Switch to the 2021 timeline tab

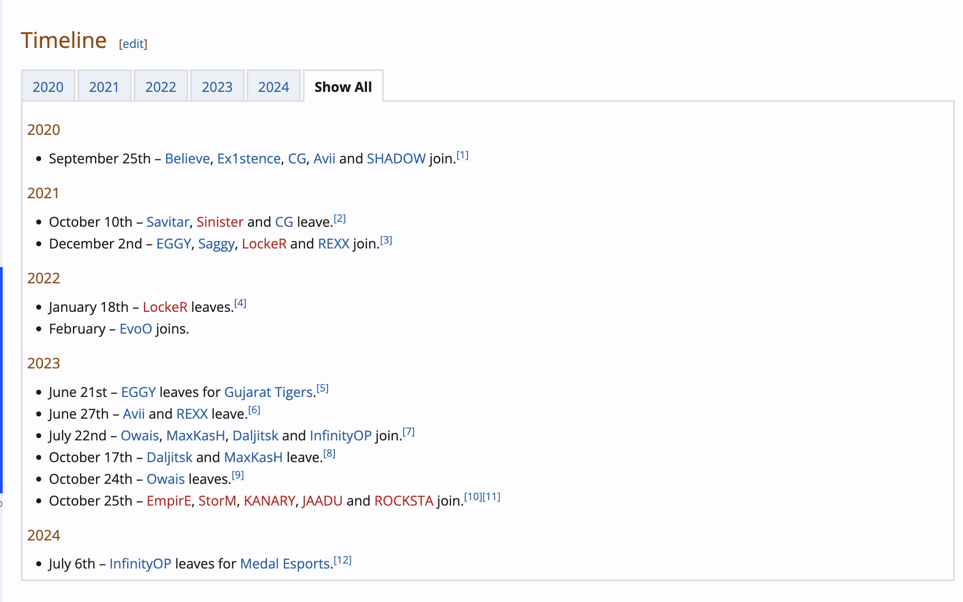pos(104,86)
